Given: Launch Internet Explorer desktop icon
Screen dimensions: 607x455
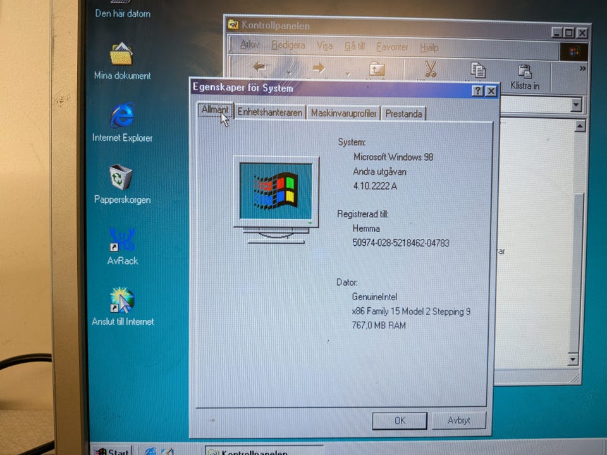Looking at the screenshot, I should [x=122, y=122].
